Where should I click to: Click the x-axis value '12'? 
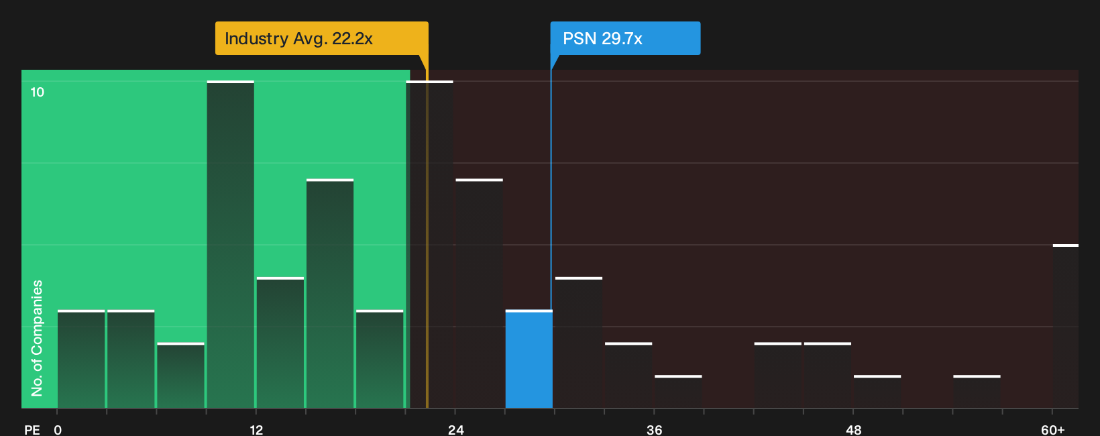click(256, 429)
